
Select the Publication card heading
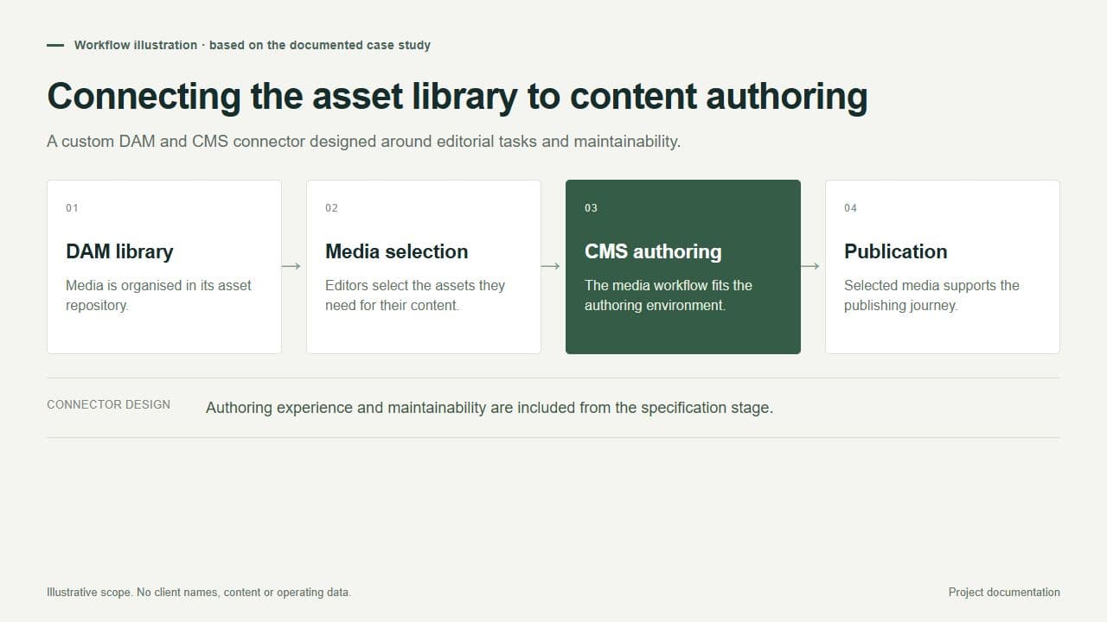coord(895,251)
